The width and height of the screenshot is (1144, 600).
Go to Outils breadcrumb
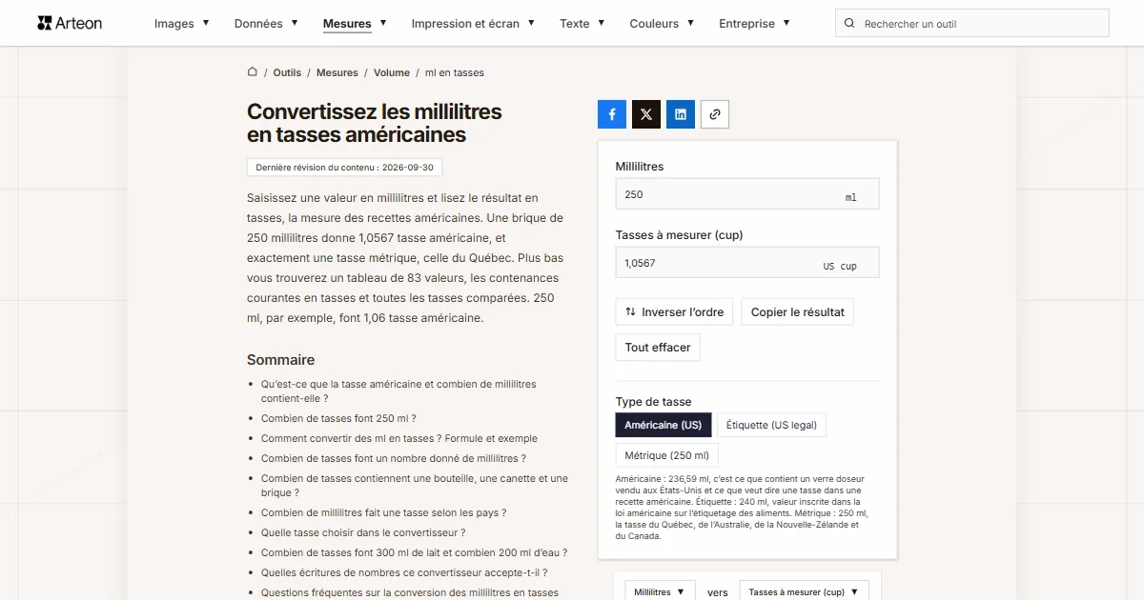click(x=287, y=72)
